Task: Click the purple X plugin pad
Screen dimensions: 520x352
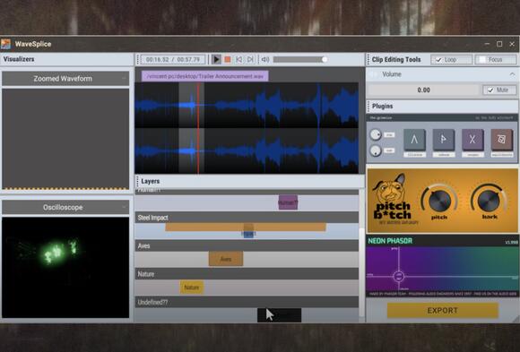Action: 472,140
